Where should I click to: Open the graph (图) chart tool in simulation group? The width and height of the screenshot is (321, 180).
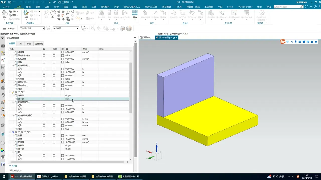point(79,19)
